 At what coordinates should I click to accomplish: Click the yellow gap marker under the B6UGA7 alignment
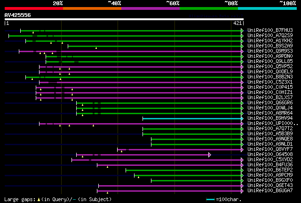[x=107, y=193]
